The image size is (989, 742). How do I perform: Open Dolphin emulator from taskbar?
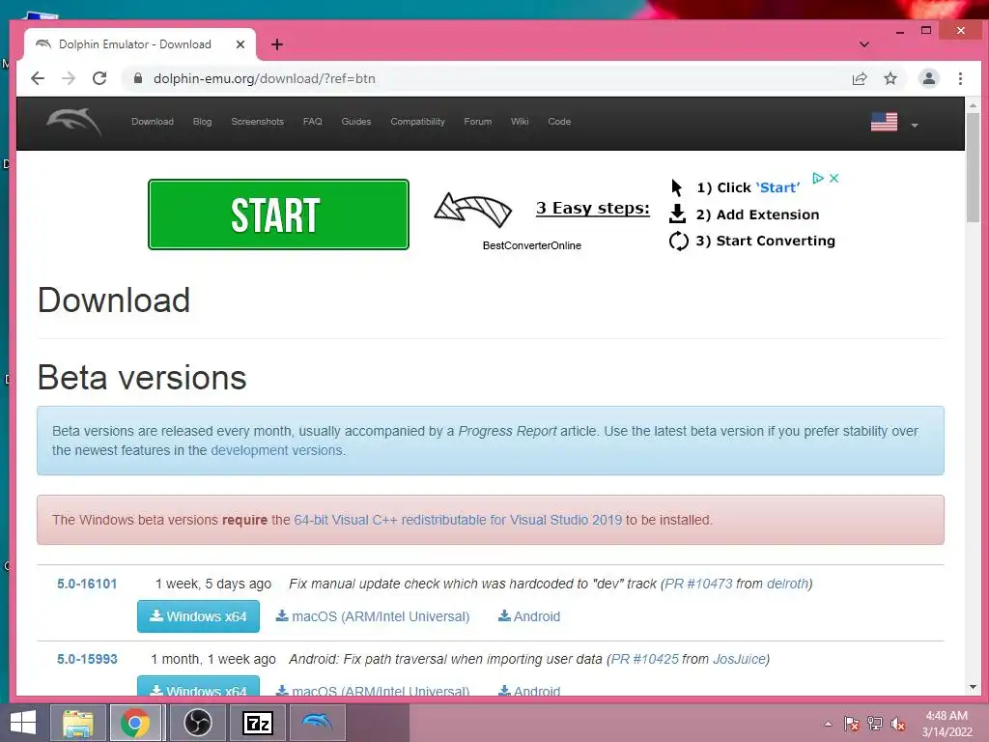click(317, 723)
